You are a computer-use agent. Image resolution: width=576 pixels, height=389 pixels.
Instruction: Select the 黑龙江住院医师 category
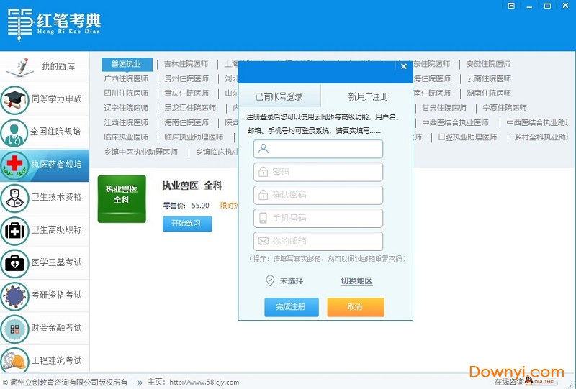(190, 108)
